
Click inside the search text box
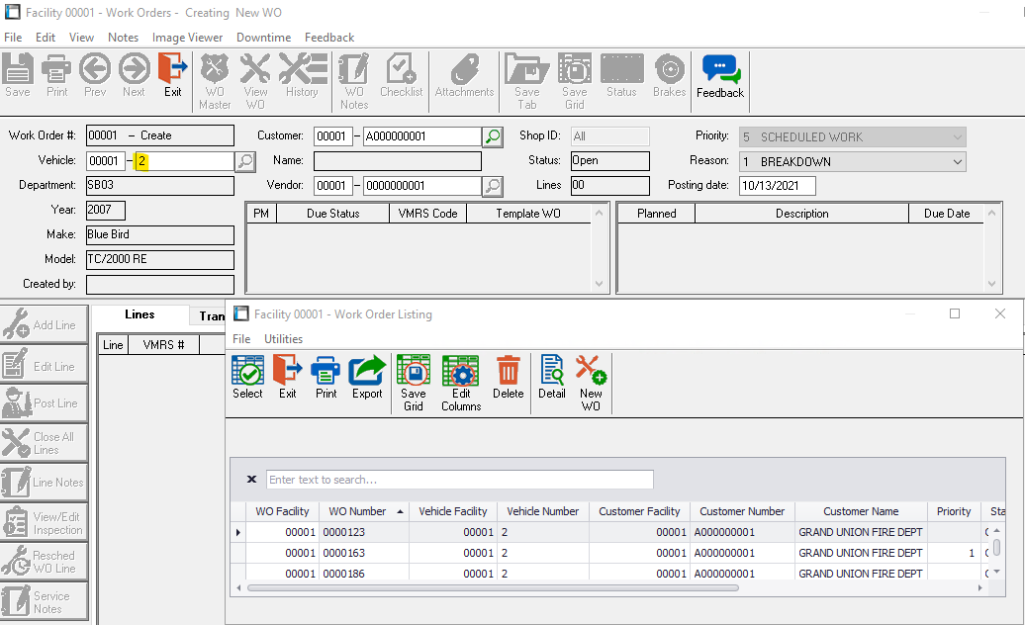459,480
